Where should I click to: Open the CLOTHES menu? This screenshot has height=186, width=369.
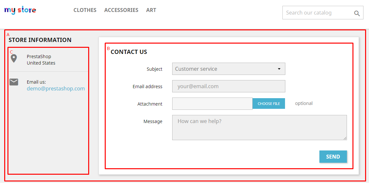click(85, 10)
